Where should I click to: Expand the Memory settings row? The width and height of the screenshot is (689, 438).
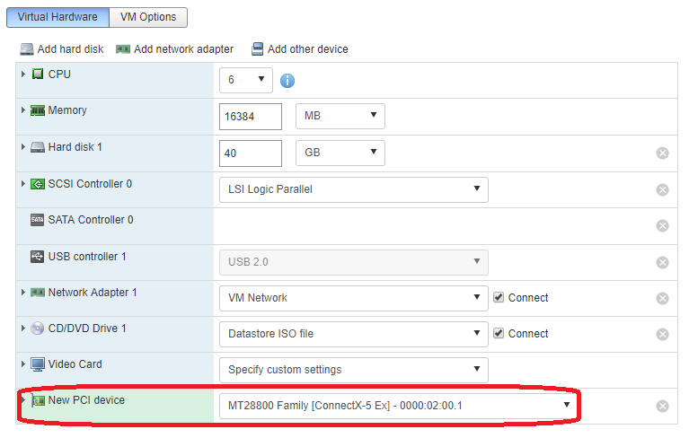[23, 110]
